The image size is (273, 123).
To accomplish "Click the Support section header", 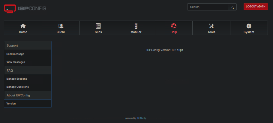I will (12, 45).
